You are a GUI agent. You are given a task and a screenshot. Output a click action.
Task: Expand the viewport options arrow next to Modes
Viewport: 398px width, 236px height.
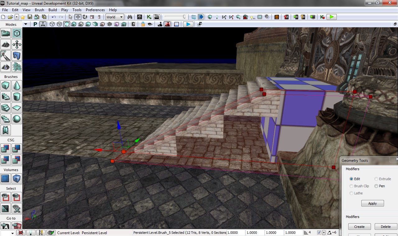(25, 24)
